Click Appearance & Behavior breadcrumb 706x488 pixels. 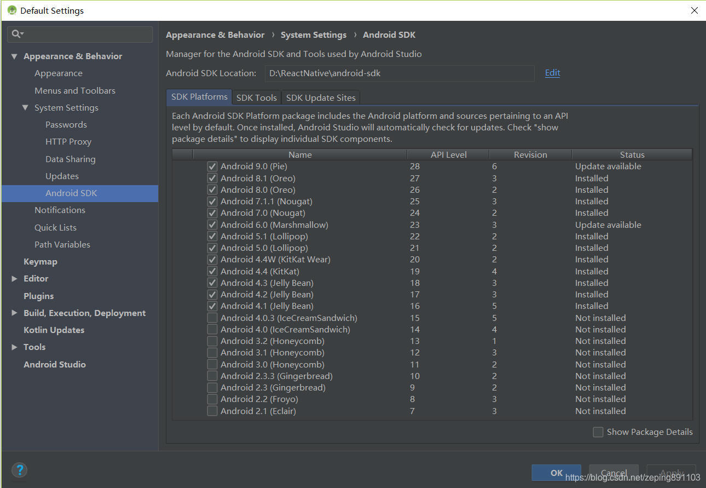(215, 35)
